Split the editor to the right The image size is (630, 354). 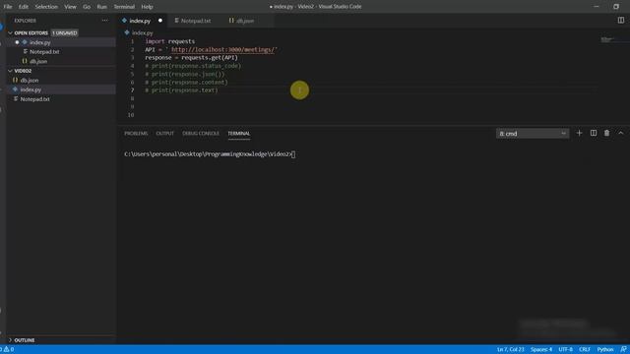point(621,20)
